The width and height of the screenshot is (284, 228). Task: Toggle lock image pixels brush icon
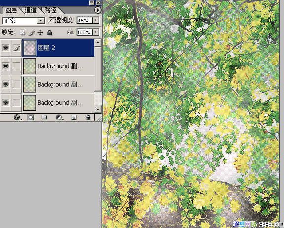click(32, 33)
